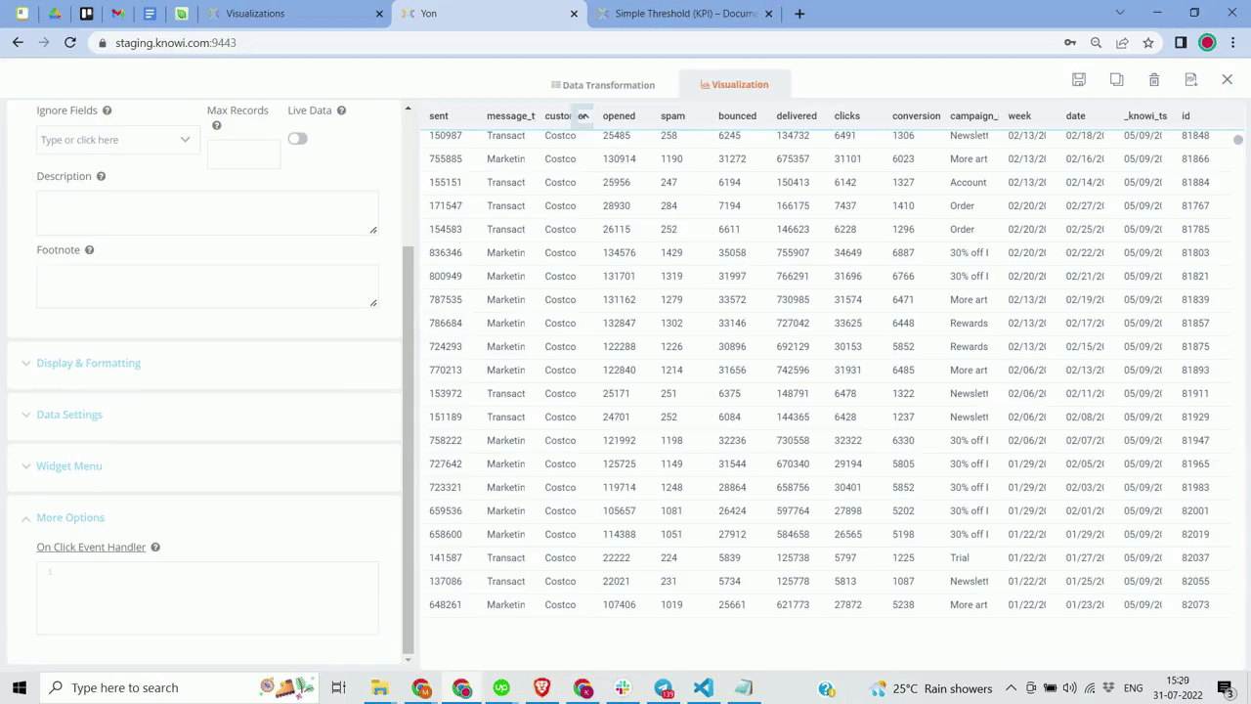Select the Visualization tab
Image resolution: width=1251 pixels, height=704 pixels.
tap(734, 84)
